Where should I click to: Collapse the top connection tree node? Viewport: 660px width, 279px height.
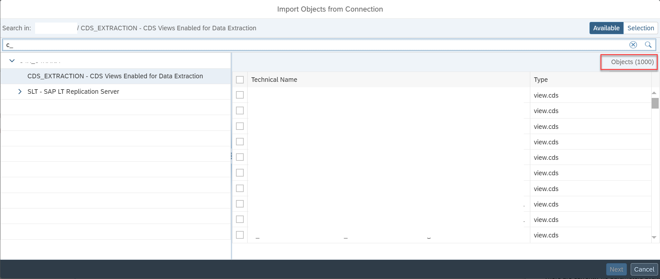click(x=12, y=61)
